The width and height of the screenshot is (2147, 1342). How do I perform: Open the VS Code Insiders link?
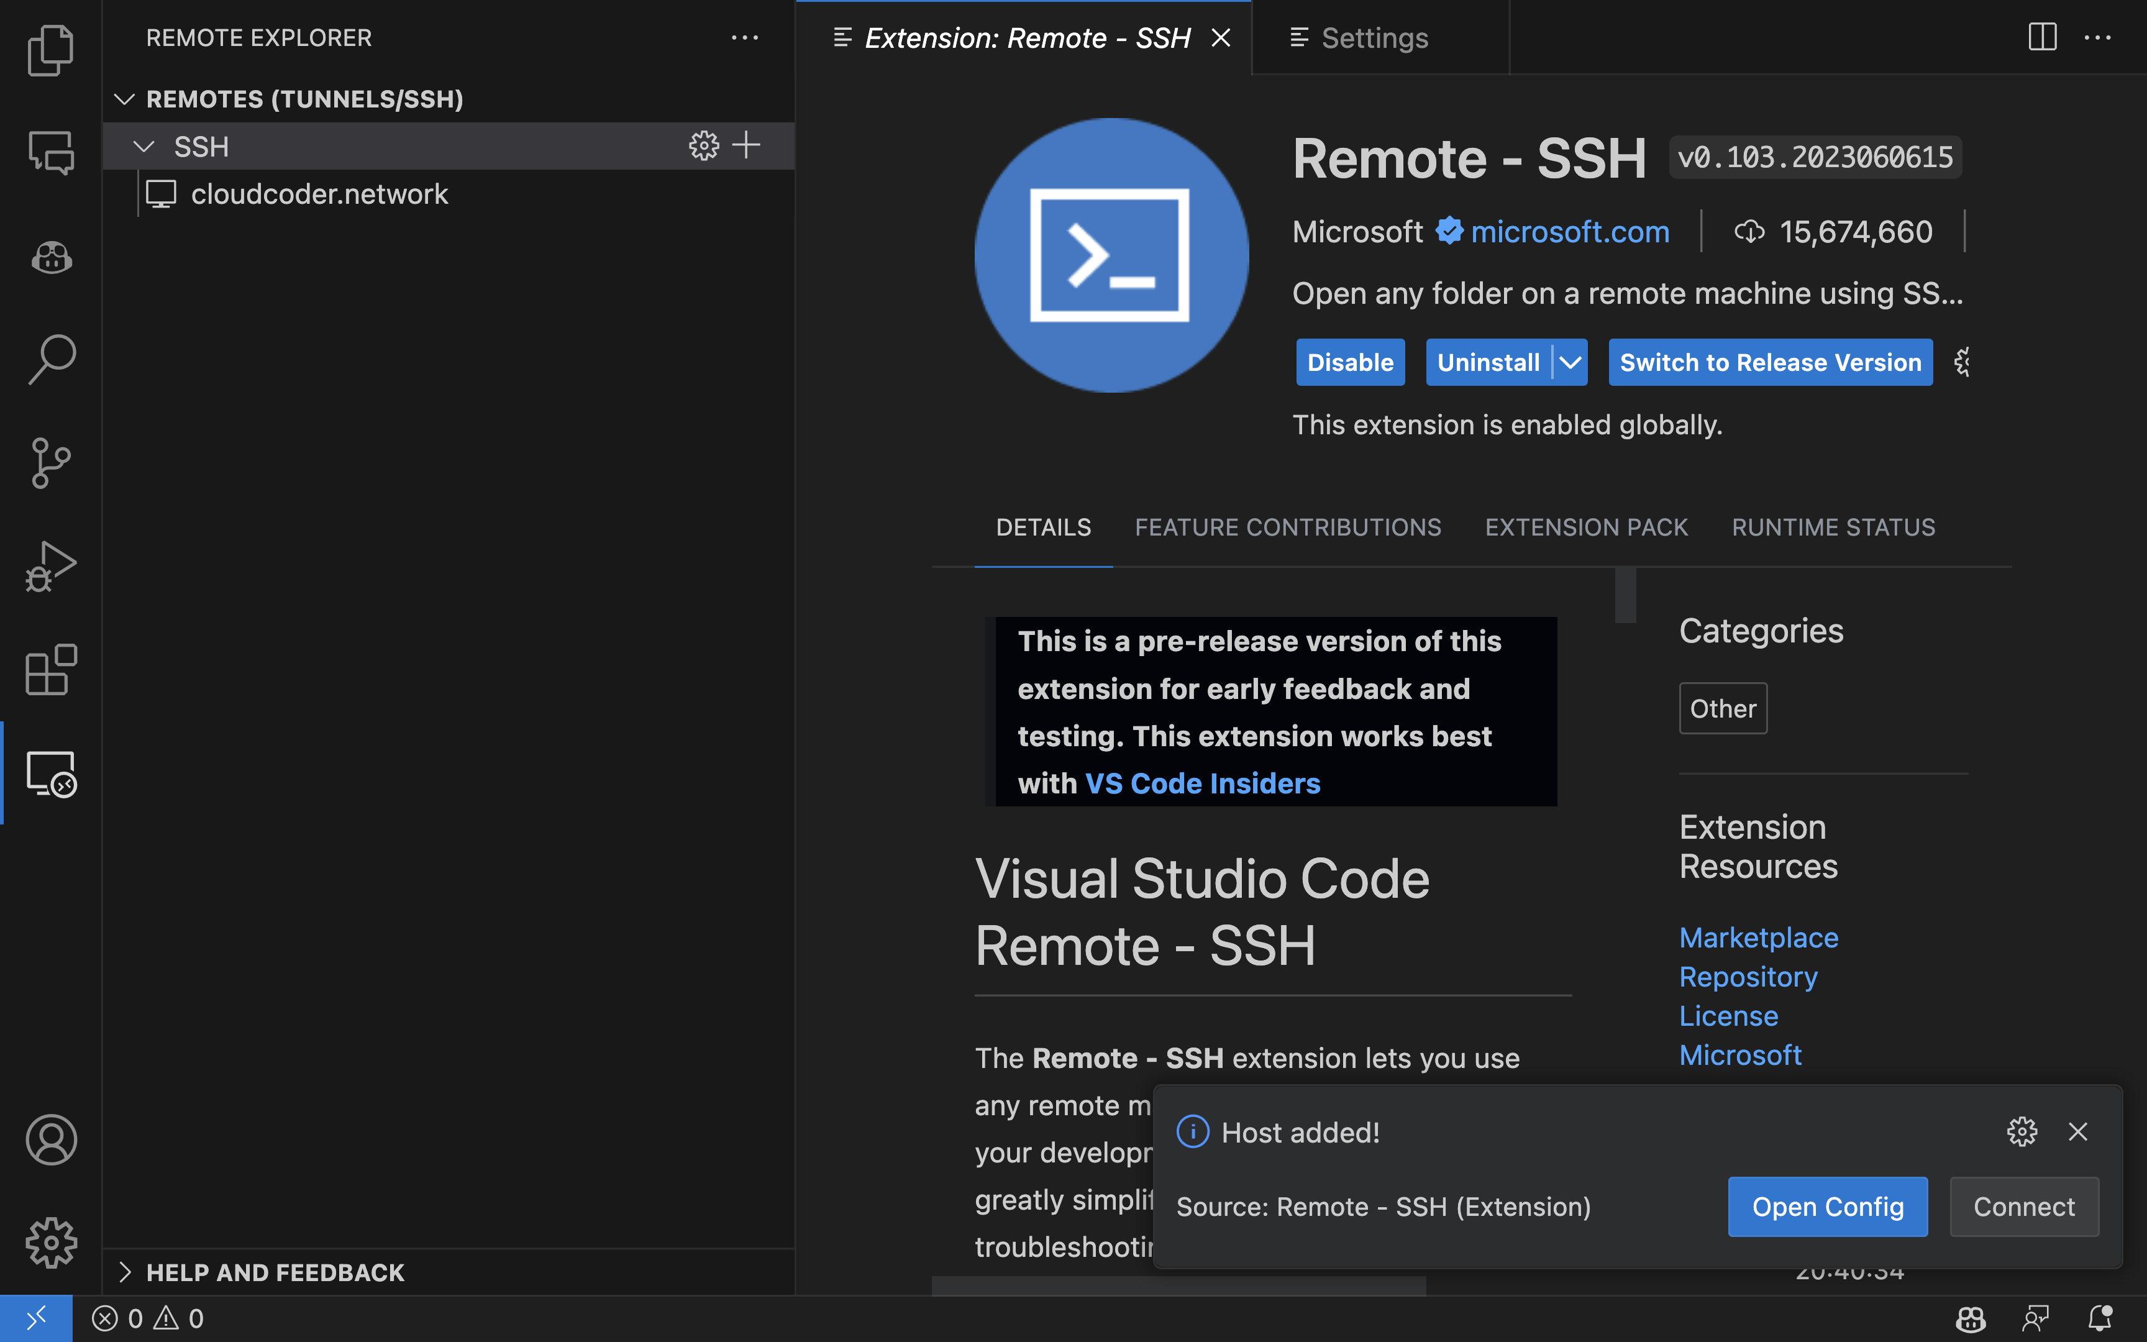(1202, 783)
